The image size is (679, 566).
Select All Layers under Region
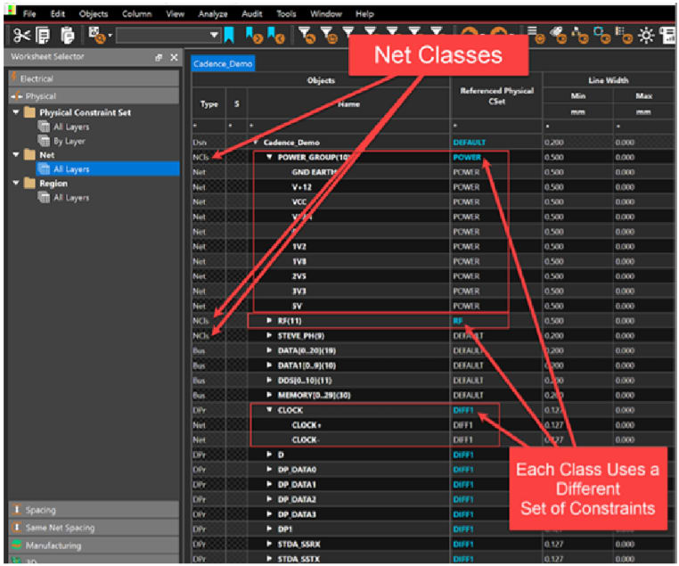(x=71, y=198)
